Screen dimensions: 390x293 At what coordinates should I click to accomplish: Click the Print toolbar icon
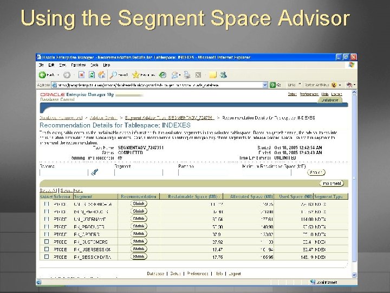point(187,75)
